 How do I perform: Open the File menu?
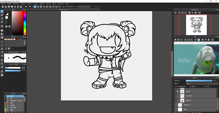click(3, 4)
